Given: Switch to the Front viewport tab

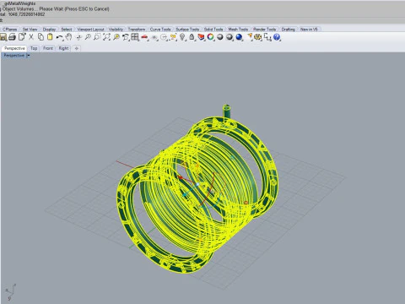Looking at the screenshot, I should (x=48, y=48).
